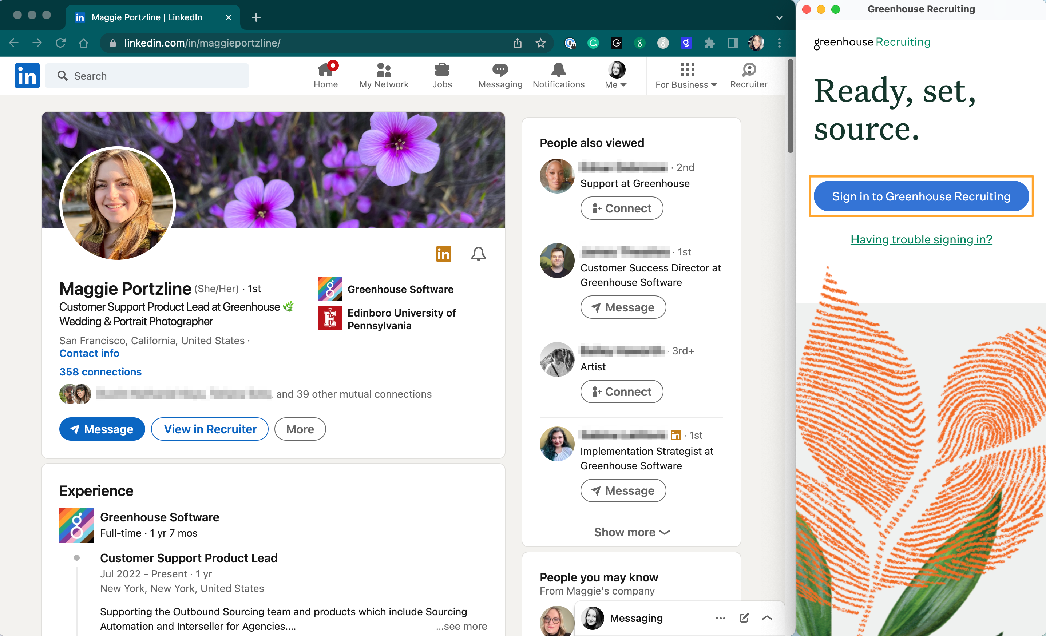
Task: Open the Recruiter nav icon
Action: click(748, 75)
